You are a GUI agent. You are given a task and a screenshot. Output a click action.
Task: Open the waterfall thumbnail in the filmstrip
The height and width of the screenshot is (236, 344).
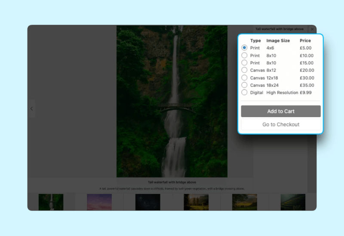51,202
